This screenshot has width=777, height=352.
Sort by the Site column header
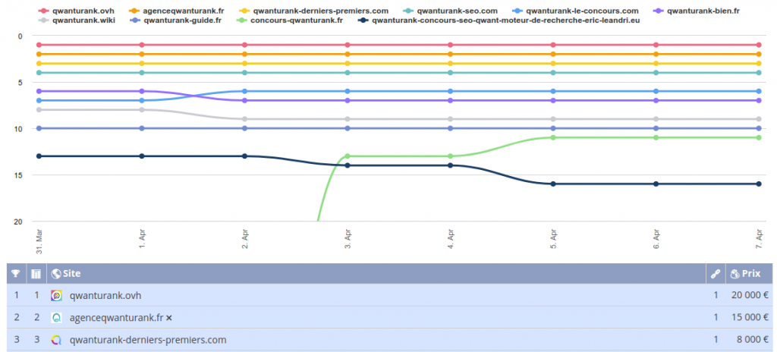coord(72,274)
